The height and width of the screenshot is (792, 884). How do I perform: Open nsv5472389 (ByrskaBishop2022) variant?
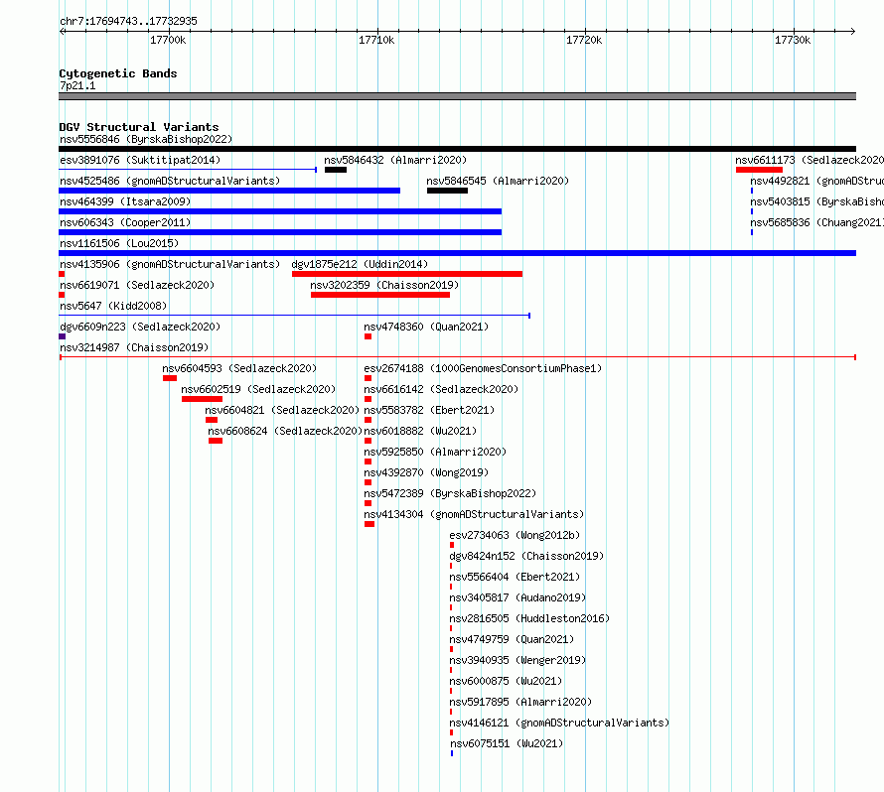click(450, 493)
